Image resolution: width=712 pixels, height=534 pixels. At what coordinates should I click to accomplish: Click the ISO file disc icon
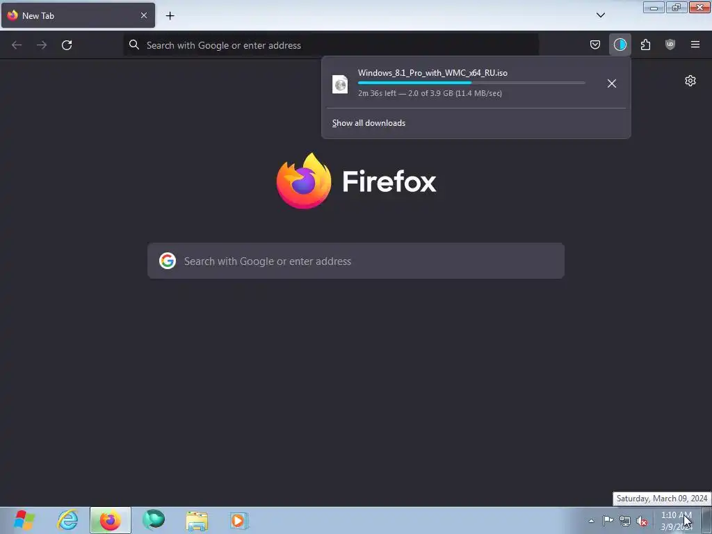(x=340, y=84)
